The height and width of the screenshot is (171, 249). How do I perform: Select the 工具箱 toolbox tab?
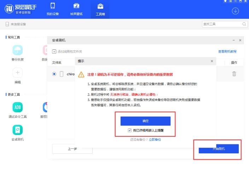(x=100, y=9)
